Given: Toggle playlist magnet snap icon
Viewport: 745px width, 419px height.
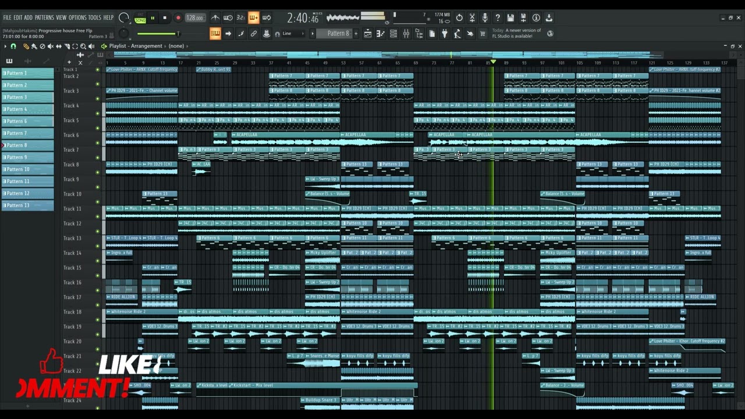Looking at the screenshot, I should coord(13,46).
